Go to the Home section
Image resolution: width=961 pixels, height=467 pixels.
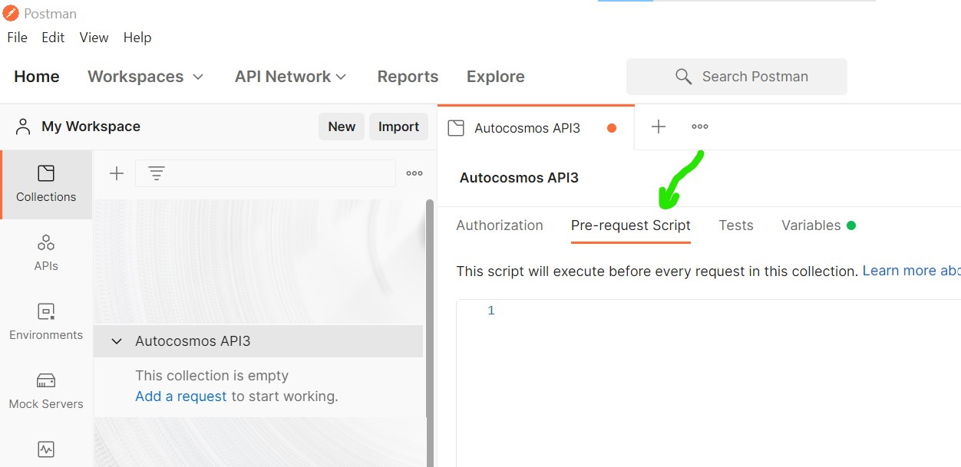37,77
